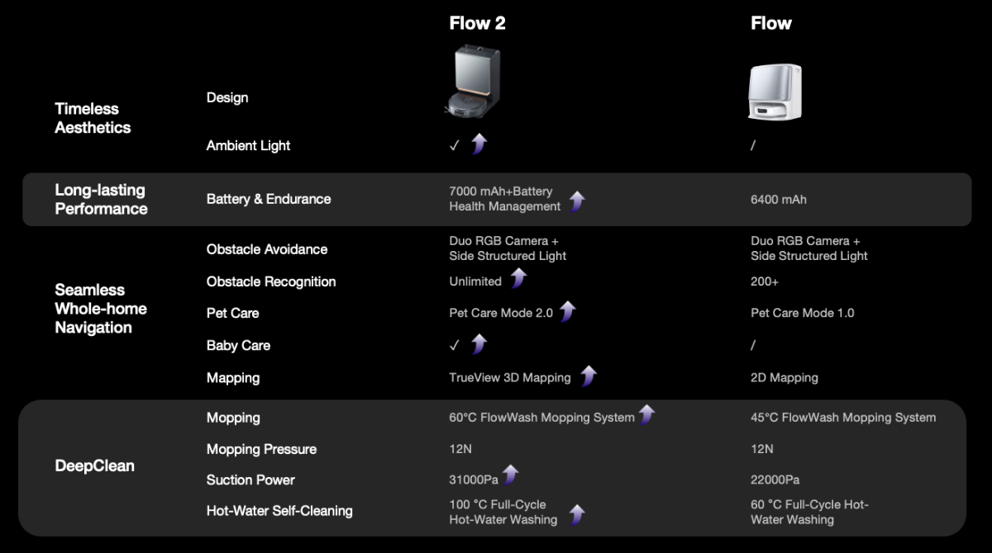Click the arrow next to Battery Health Management
The width and height of the screenshot is (992, 553).
[x=577, y=201]
